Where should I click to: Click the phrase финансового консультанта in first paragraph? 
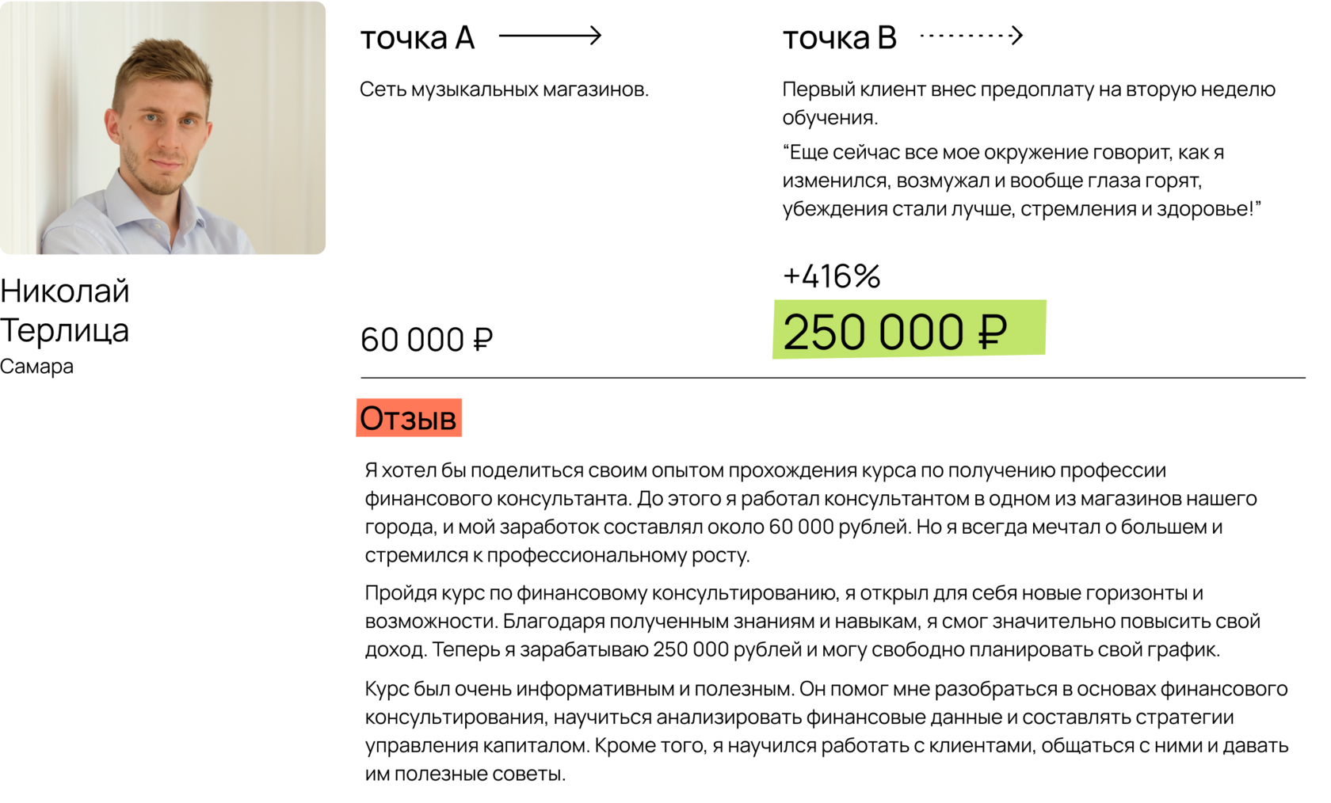click(x=498, y=499)
